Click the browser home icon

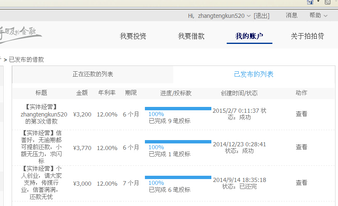(x=310, y=2)
